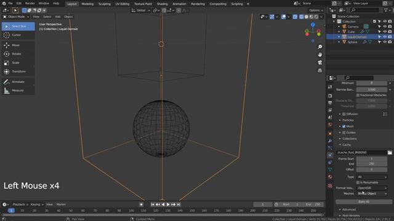The width and height of the screenshot is (394, 221).
Task: Enable Is Resumable checkbox
Action: pyautogui.click(x=358, y=182)
